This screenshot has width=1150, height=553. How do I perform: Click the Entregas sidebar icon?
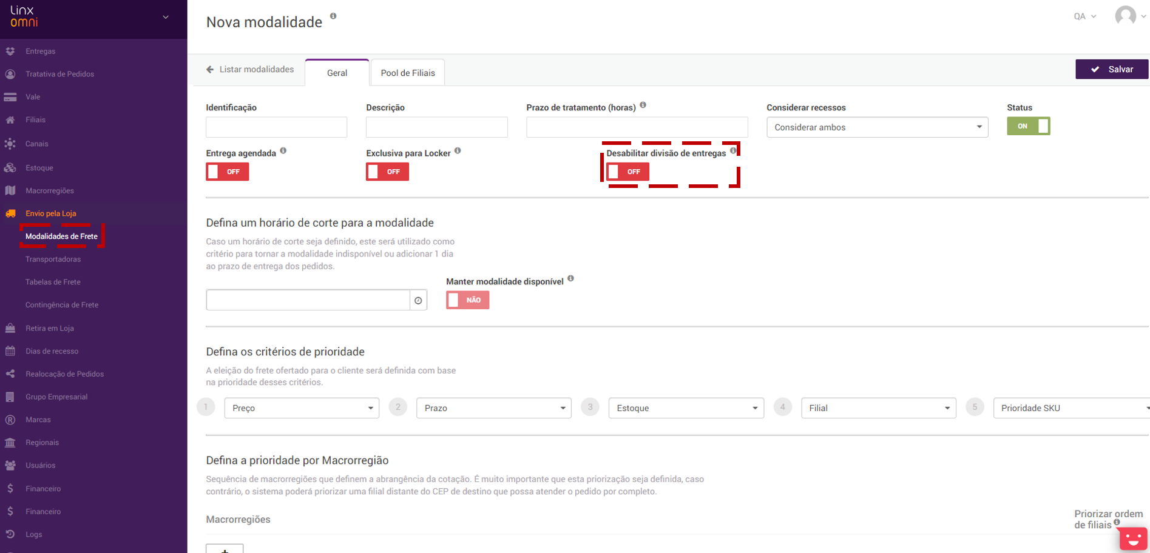[10, 52]
